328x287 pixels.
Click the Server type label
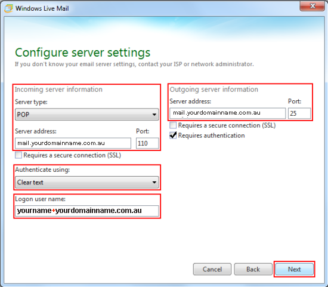31,102
